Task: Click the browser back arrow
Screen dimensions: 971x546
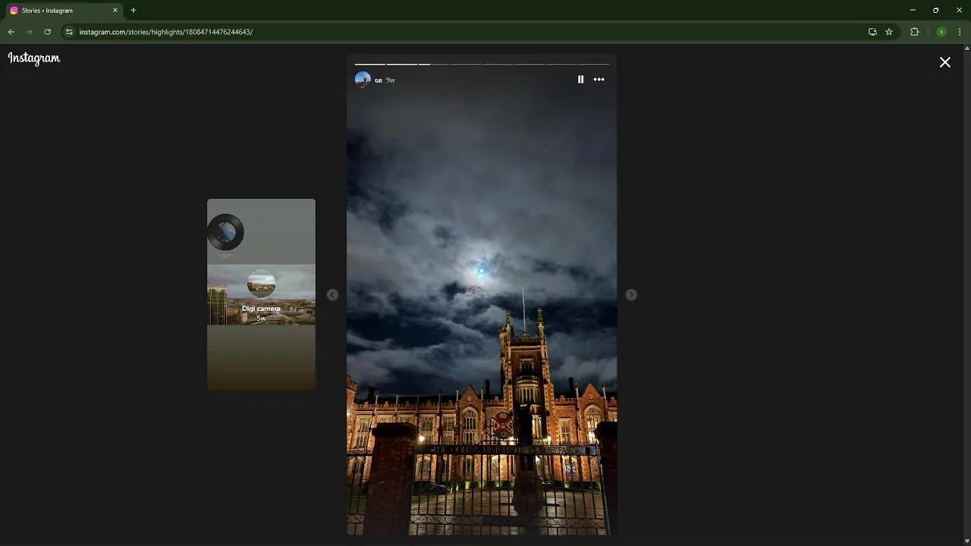Action: 11,32
